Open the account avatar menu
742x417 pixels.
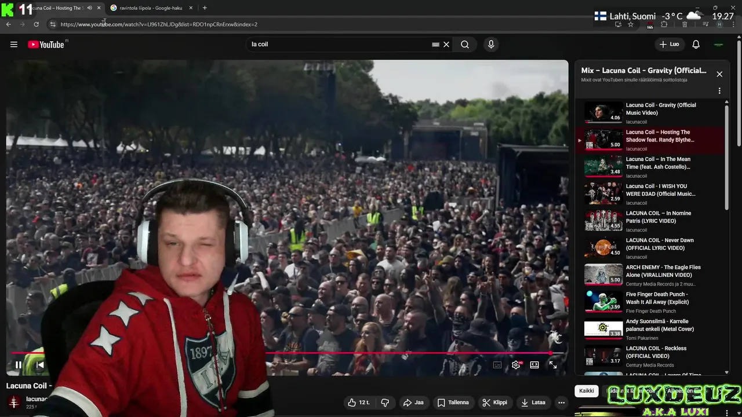point(719,44)
